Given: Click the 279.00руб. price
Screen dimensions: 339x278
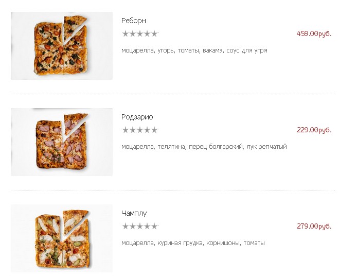Looking at the screenshot, I should click(314, 227).
